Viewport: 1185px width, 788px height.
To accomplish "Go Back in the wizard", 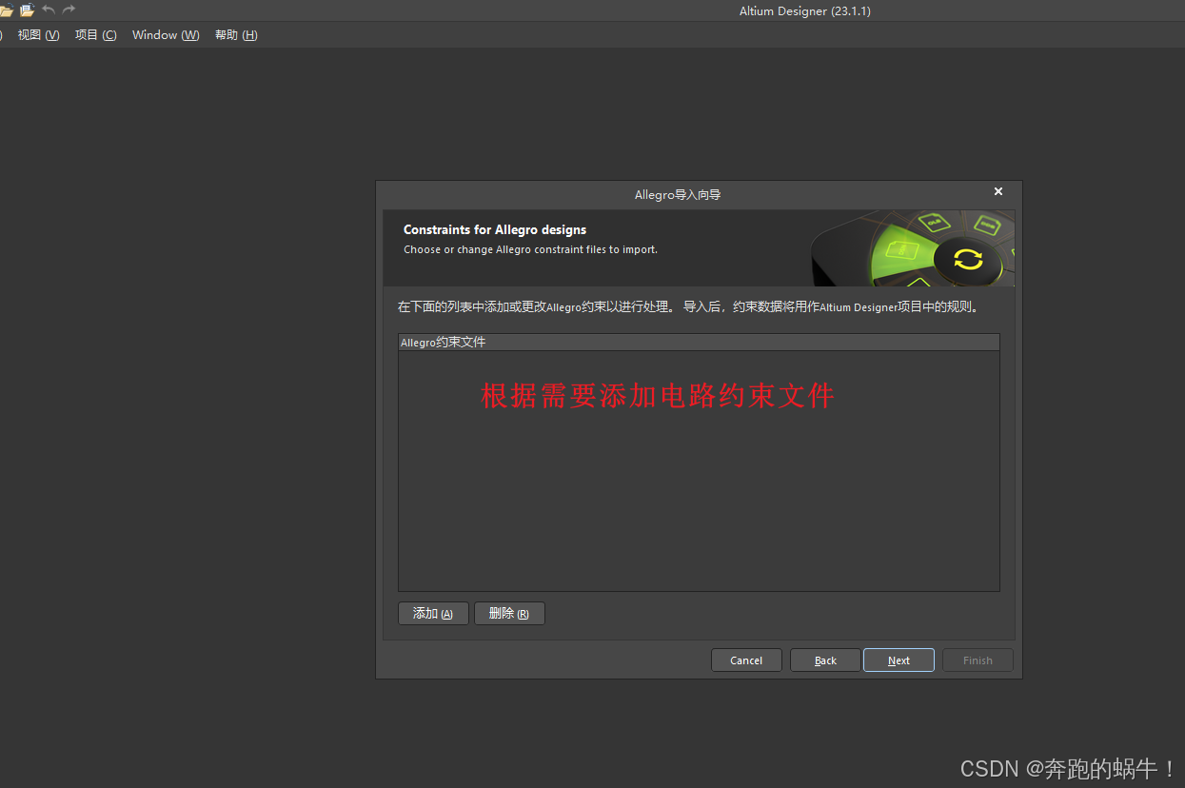I will (825, 660).
